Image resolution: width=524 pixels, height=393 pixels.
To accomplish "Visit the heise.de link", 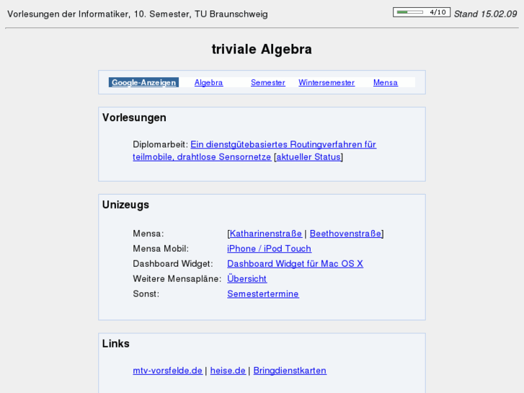I will coord(228,371).
